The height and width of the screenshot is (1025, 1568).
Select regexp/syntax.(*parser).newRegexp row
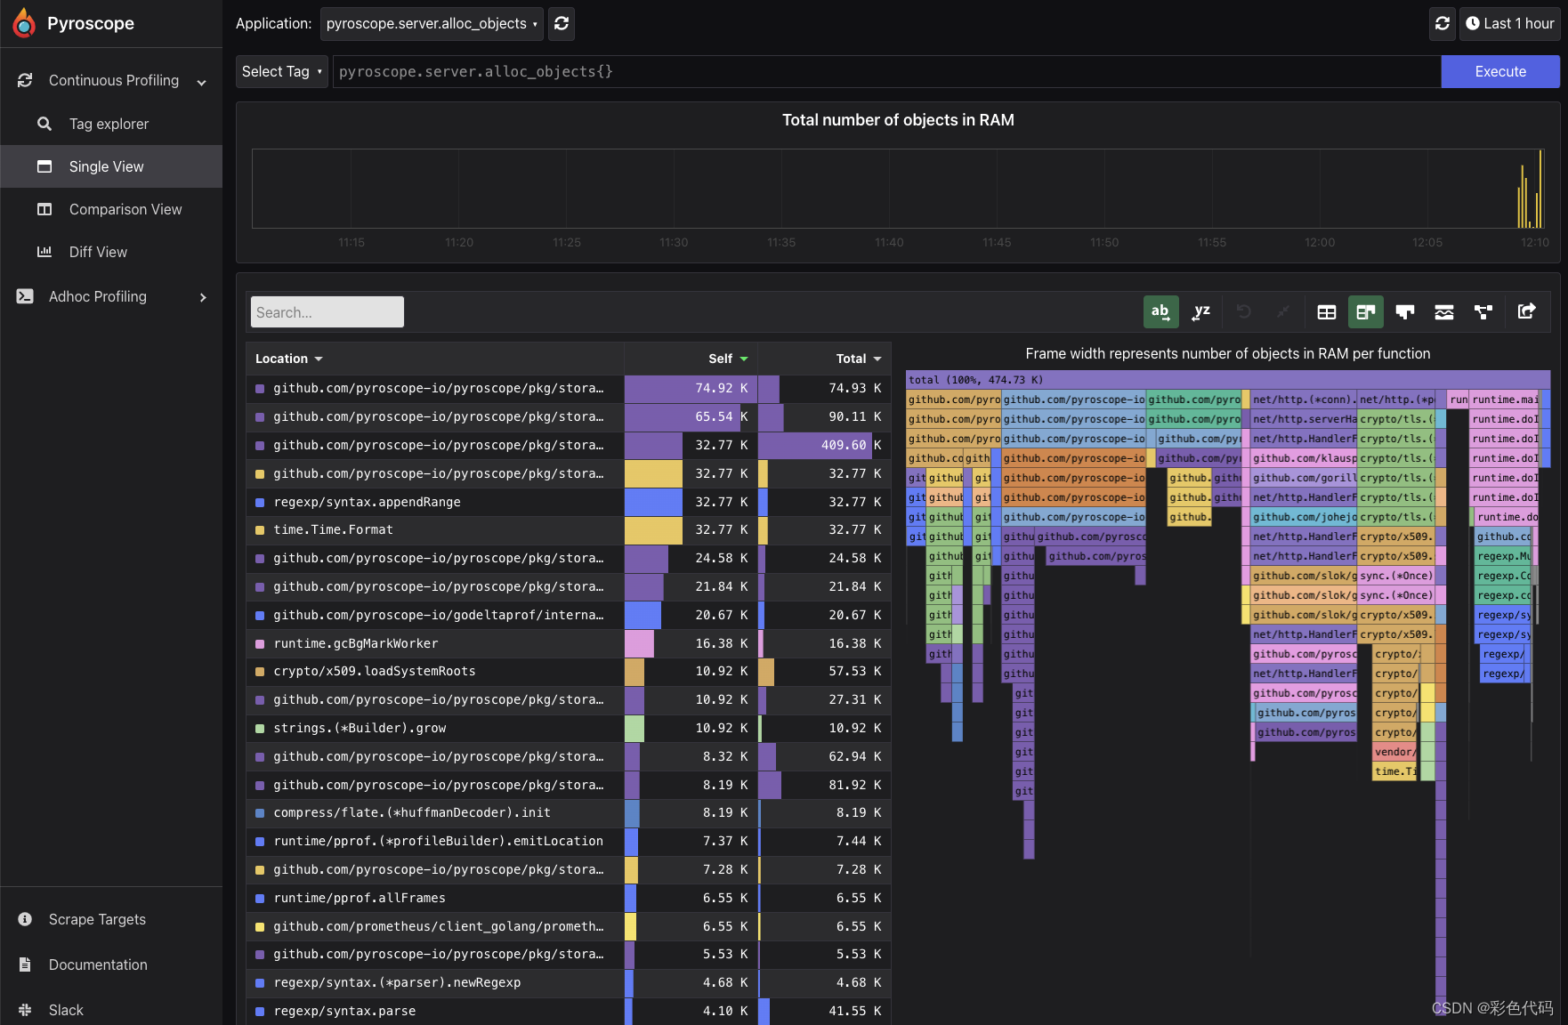click(x=568, y=983)
